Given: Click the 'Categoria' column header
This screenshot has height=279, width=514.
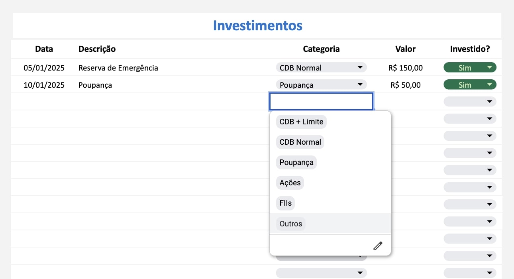Looking at the screenshot, I should point(321,49).
